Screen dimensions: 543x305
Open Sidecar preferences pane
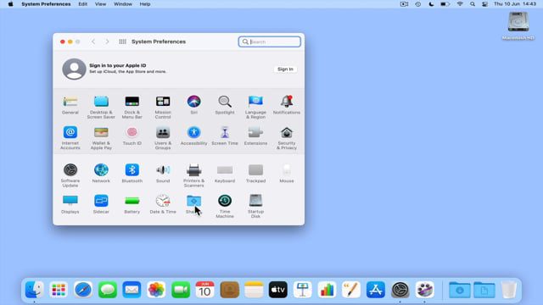101,204
